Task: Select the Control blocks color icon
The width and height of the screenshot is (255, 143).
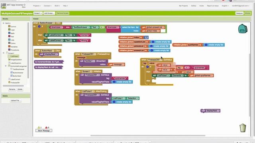Action: pos(9,26)
